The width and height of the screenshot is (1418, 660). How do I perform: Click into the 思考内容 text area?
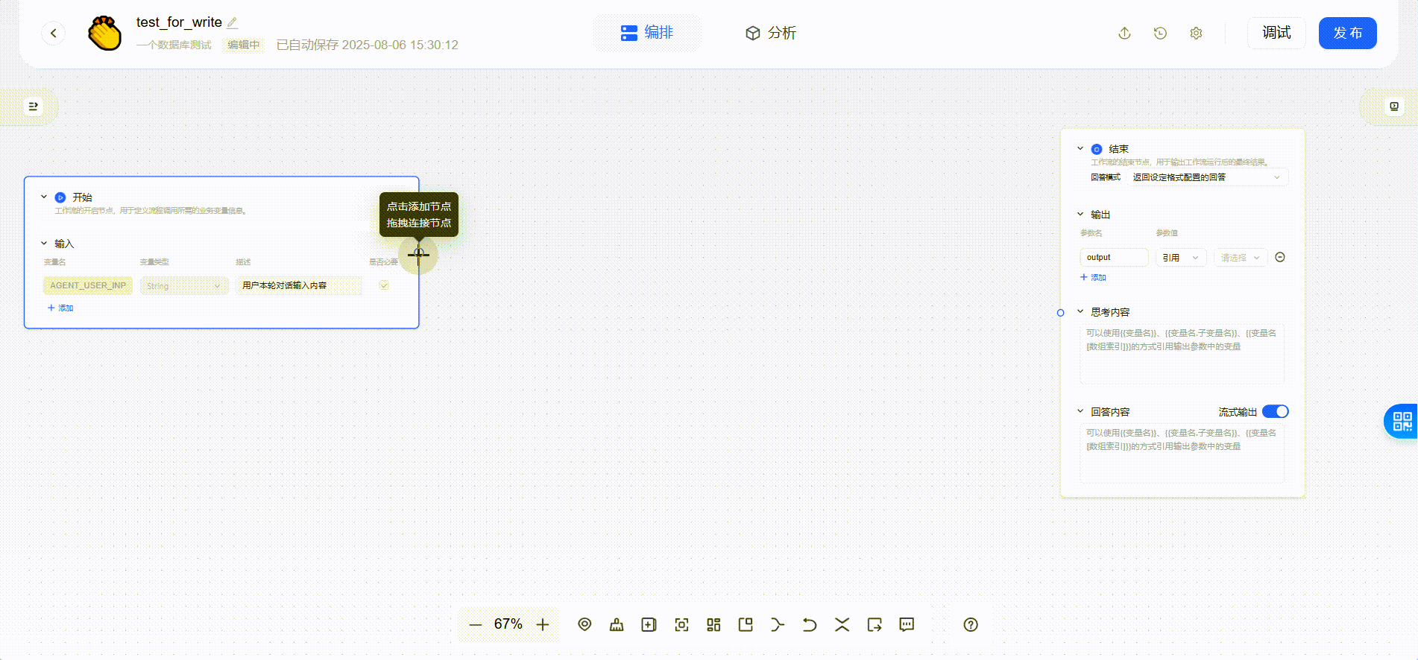click(1182, 355)
